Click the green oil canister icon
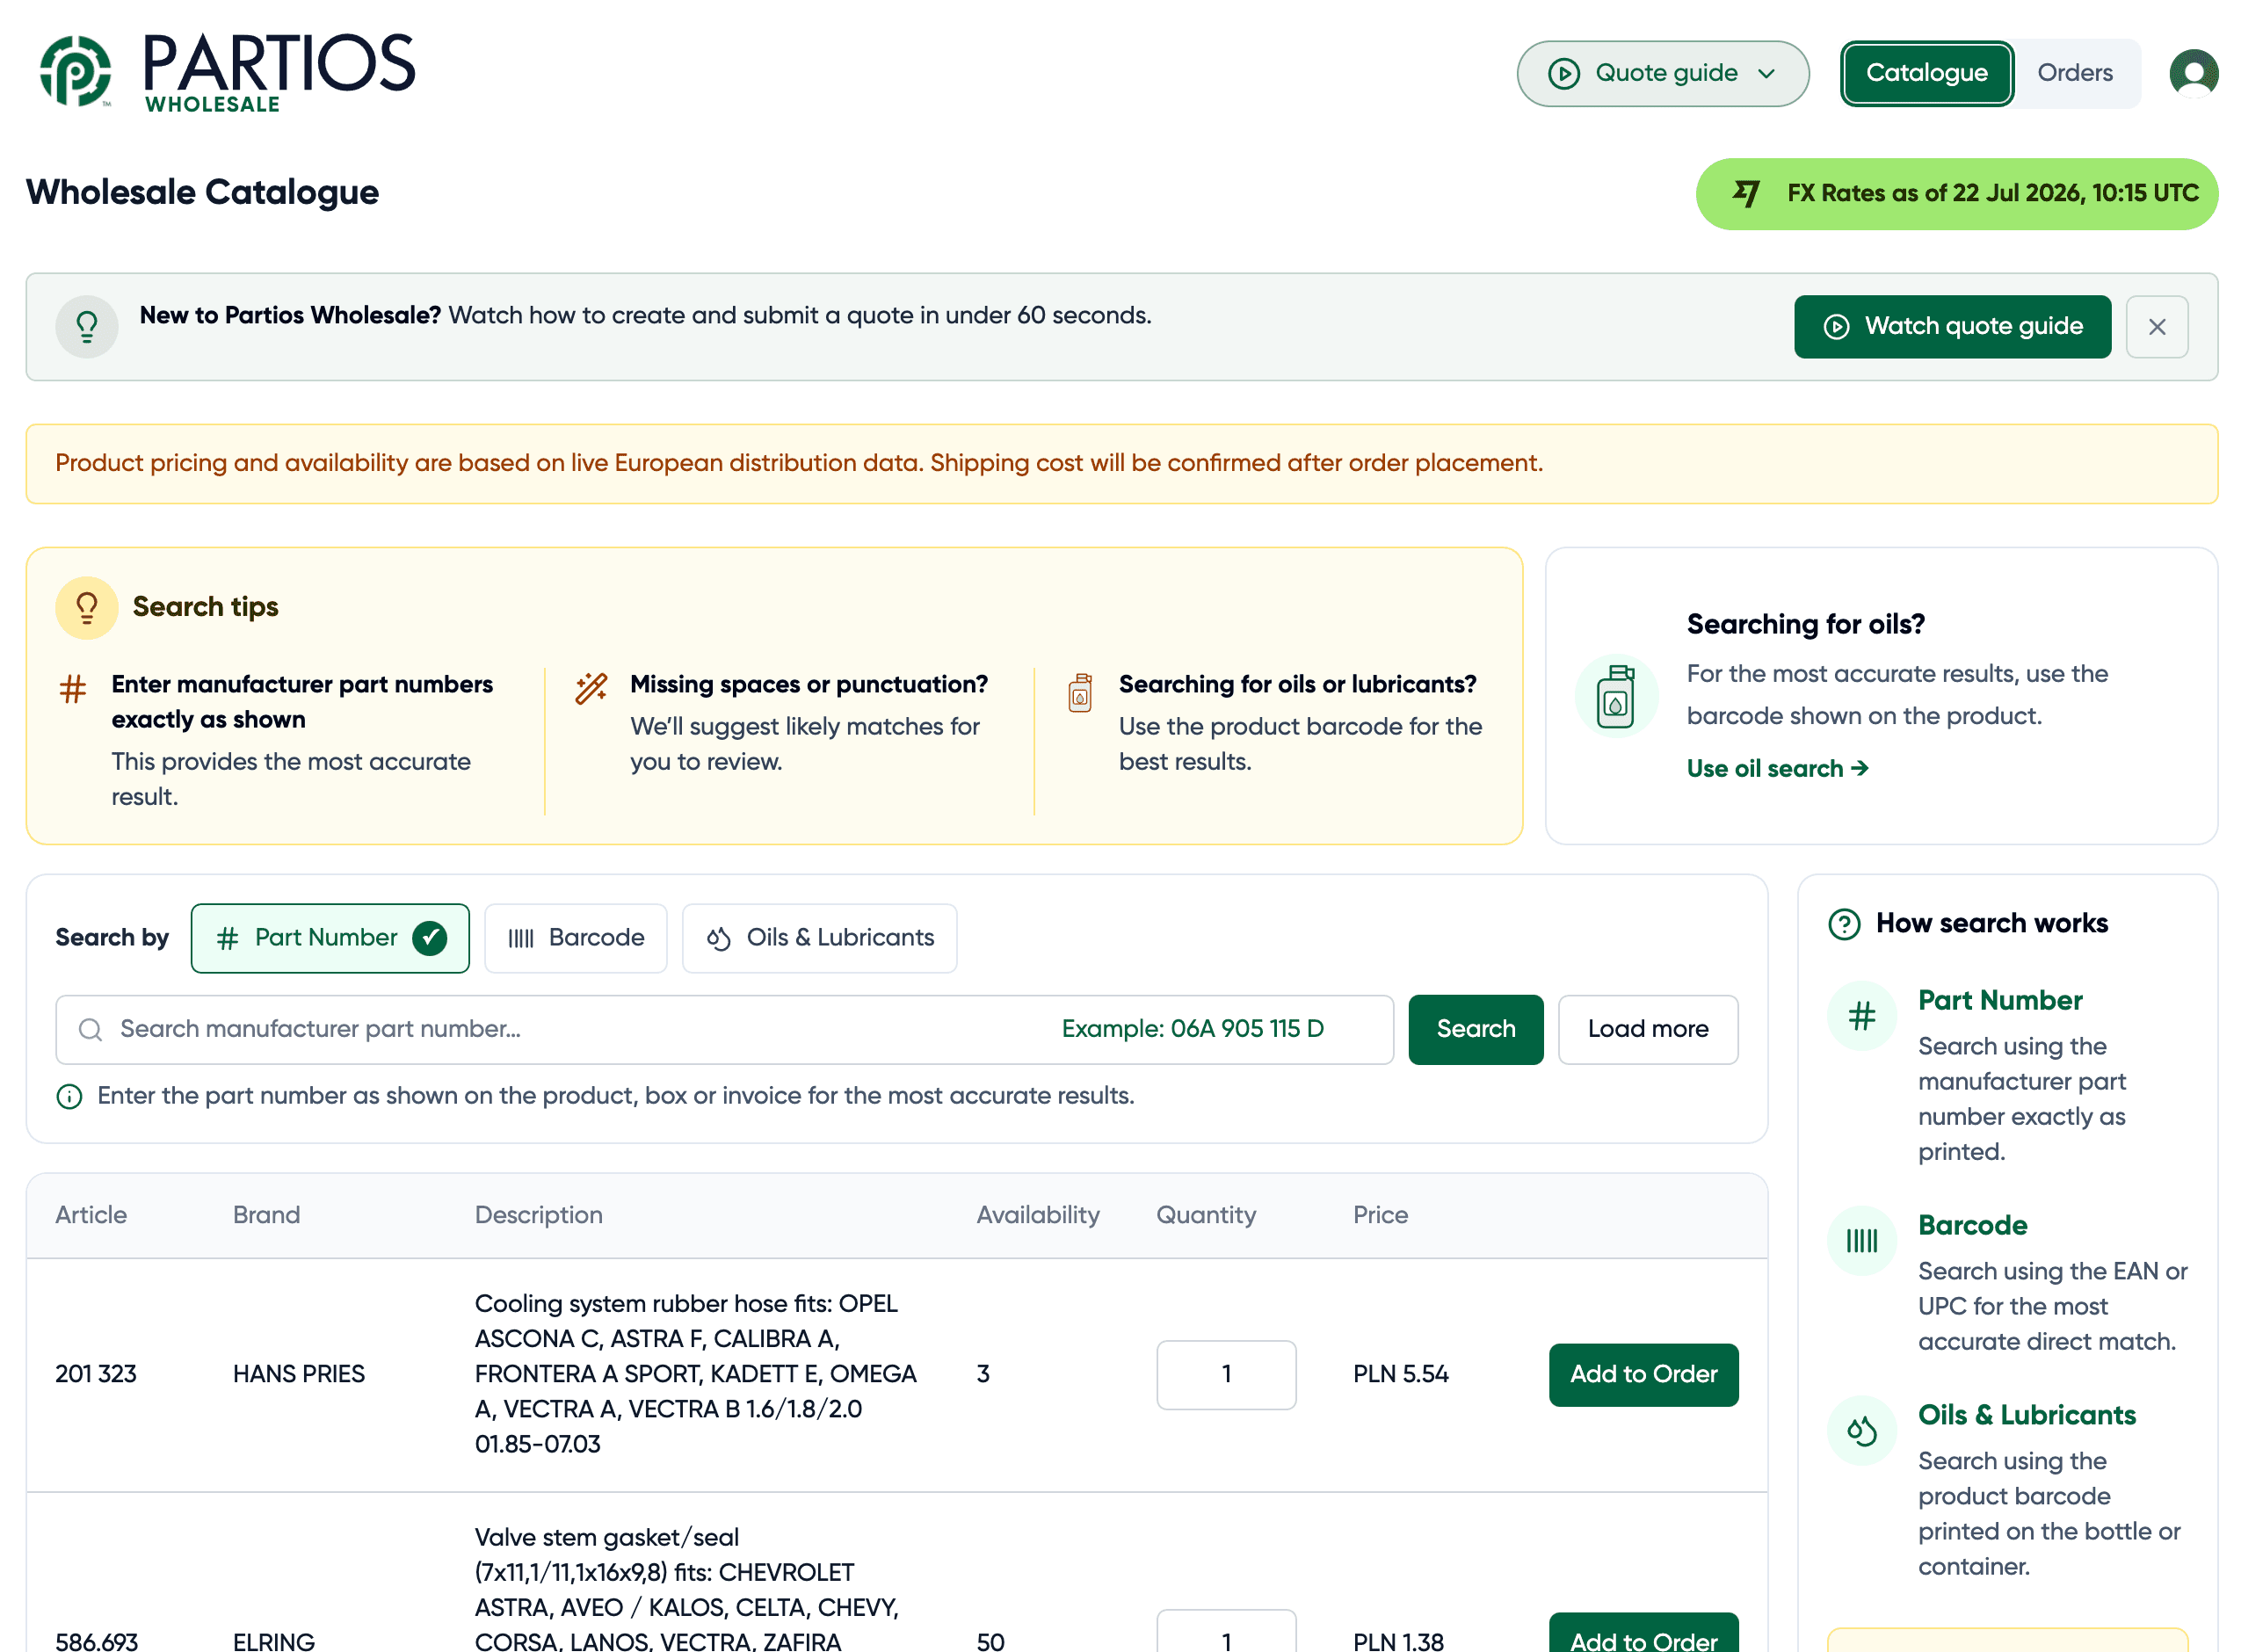The image size is (2241, 1652). pos(1615,696)
